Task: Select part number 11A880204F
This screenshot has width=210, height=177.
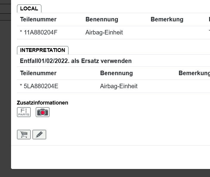Action: tap(40, 33)
